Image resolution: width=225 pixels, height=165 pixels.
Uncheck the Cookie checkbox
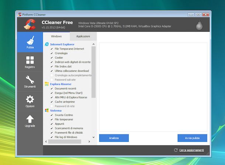52,58
